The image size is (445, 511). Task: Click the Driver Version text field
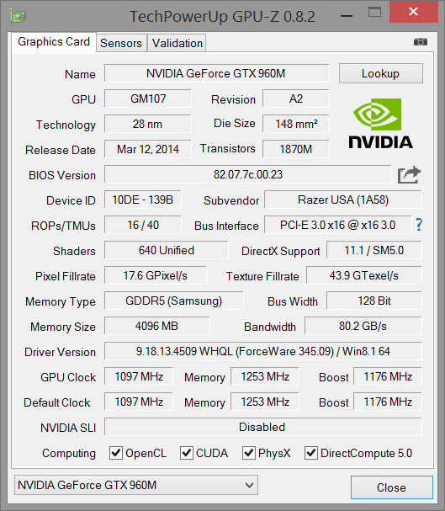click(263, 351)
